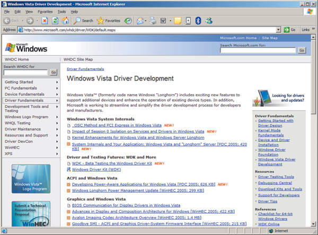
Task: Open the Windows Vista Logo Program banner
Action: [31, 179]
